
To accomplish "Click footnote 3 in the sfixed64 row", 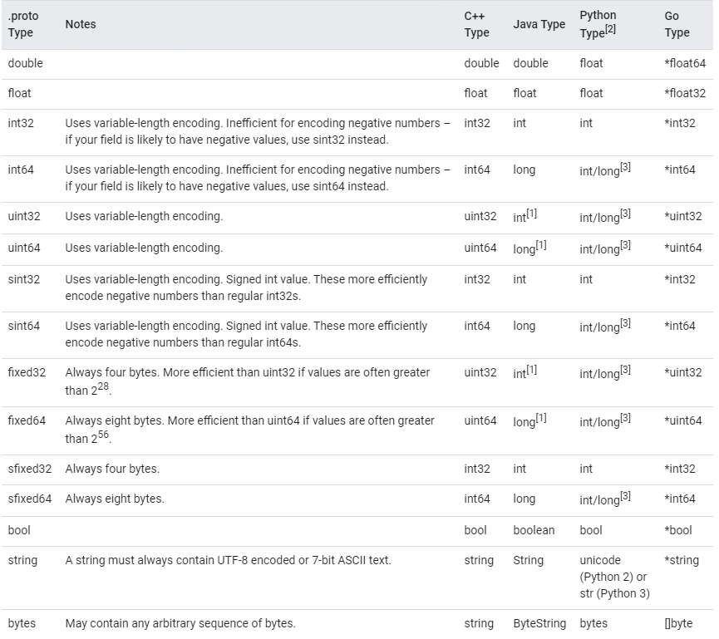I will click(x=626, y=497).
